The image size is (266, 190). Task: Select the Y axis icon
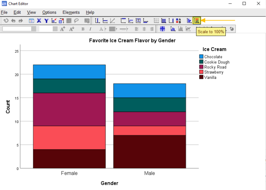click(x=46, y=21)
